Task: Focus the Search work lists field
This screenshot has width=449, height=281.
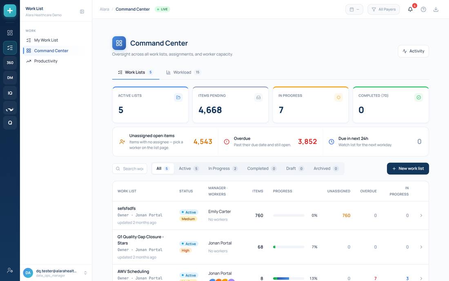Action: tap(130, 169)
